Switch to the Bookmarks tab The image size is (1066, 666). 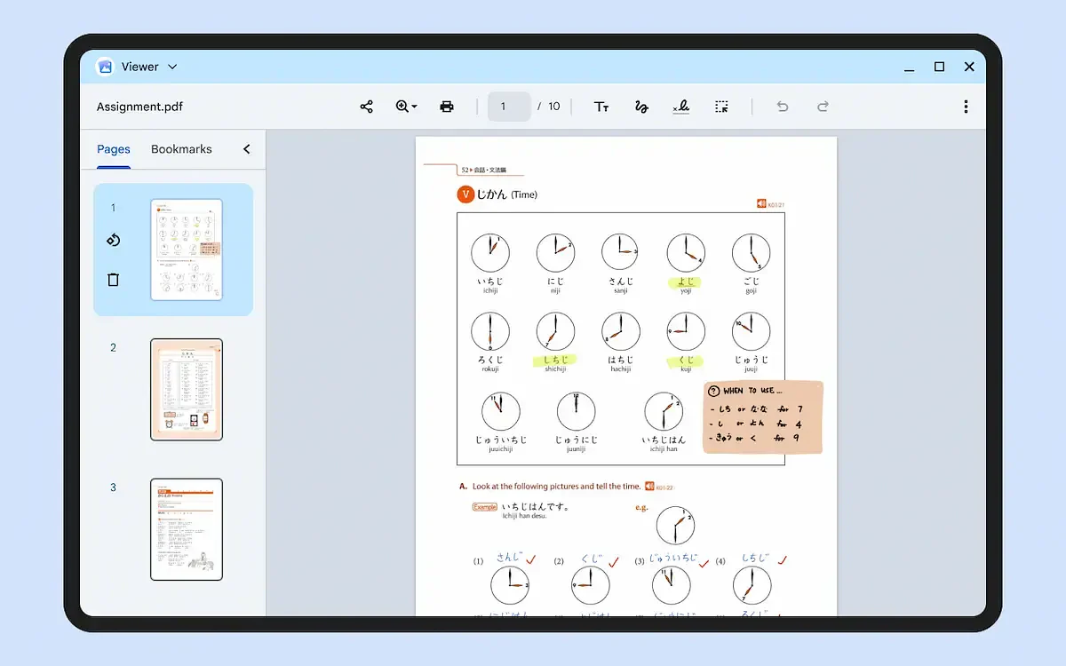coord(181,149)
